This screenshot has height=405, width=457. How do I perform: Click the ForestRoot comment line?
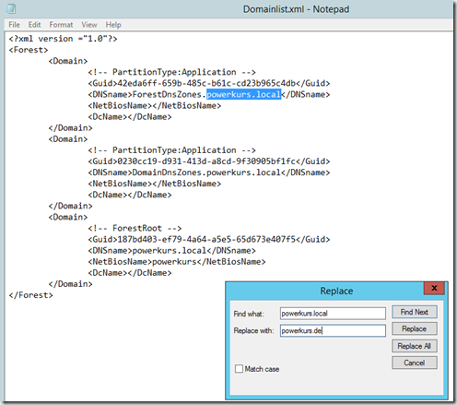point(135,228)
